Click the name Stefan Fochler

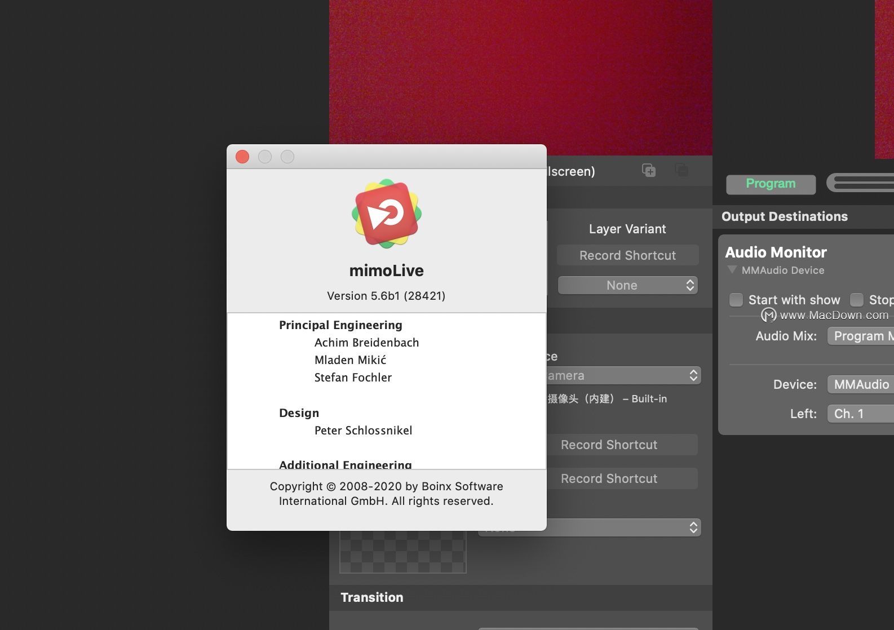pos(353,378)
